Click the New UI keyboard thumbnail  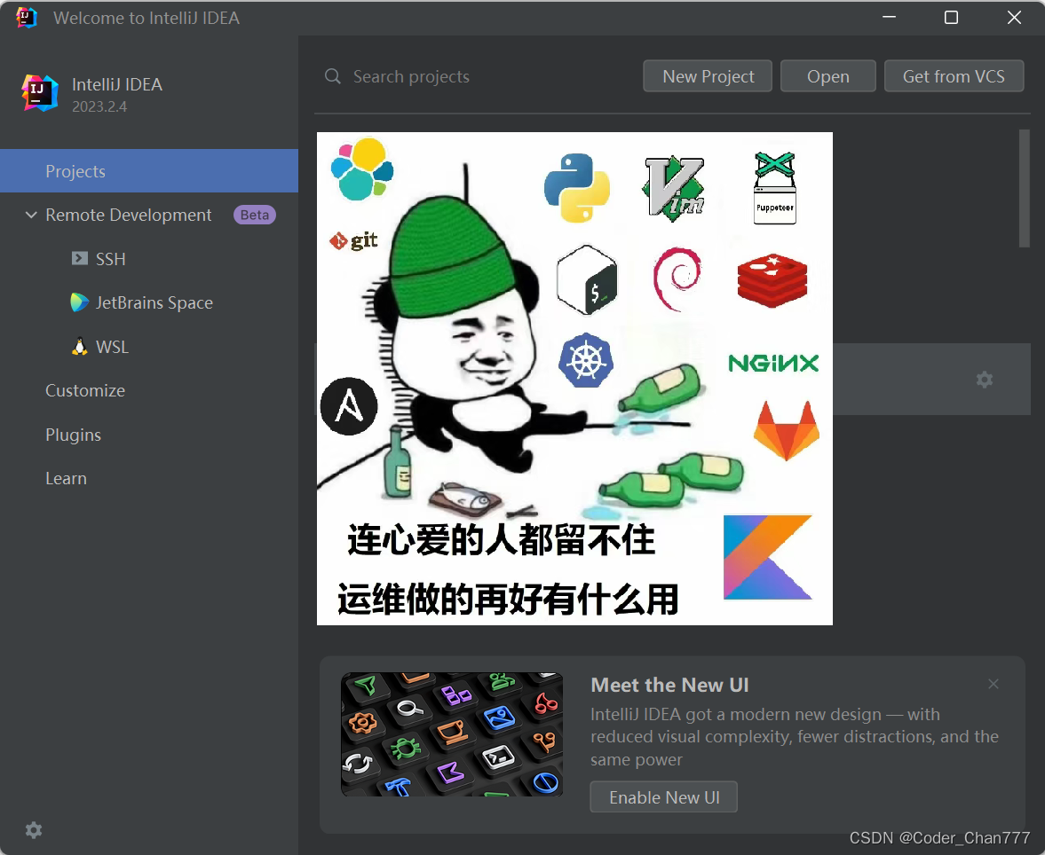point(452,733)
